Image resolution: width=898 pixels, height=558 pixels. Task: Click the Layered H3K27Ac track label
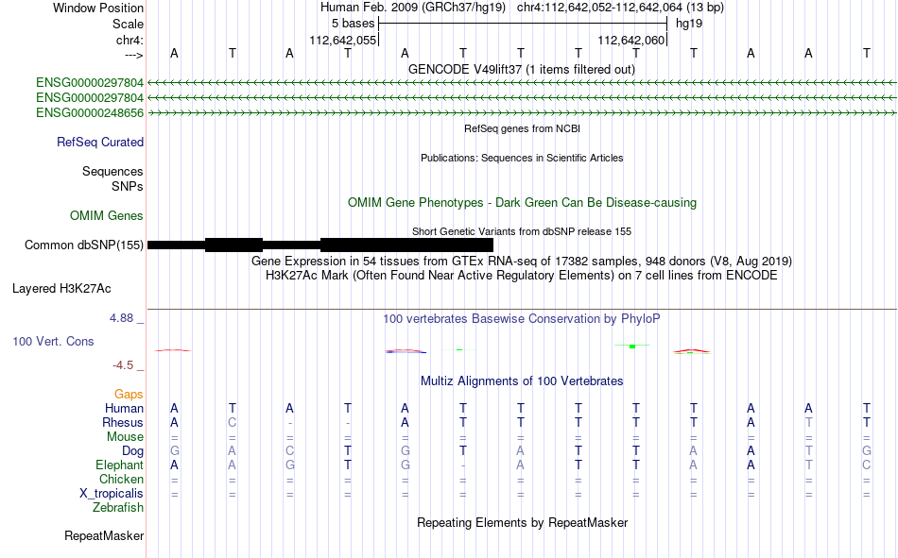61,289
